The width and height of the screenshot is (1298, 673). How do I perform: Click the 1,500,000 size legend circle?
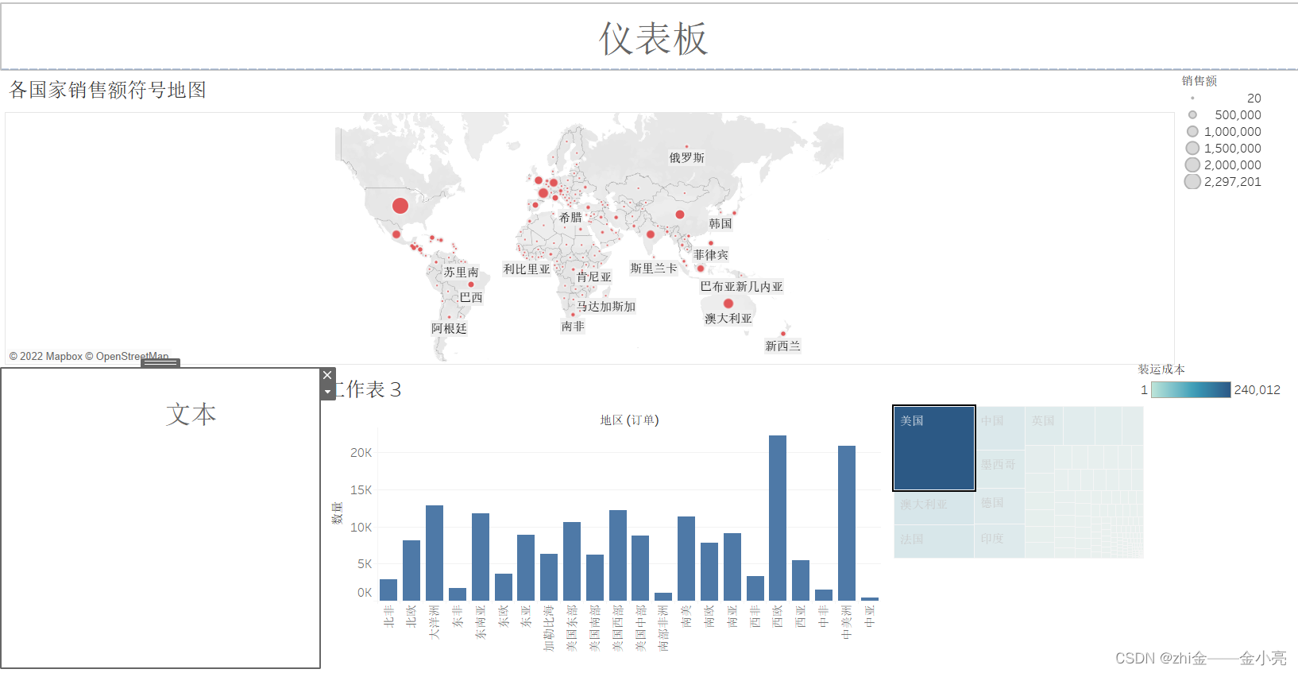tap(1192, 148)
